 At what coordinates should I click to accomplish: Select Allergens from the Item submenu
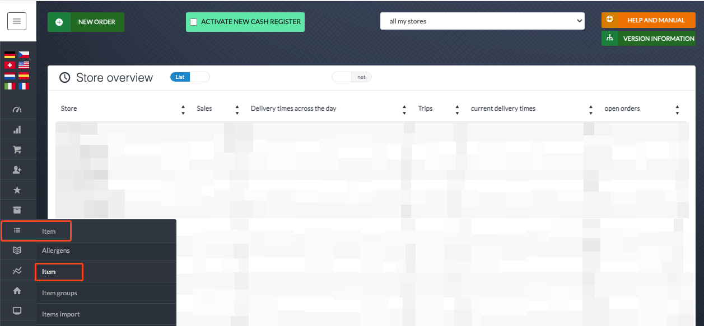pyautogui.click(x=56, y=251)
